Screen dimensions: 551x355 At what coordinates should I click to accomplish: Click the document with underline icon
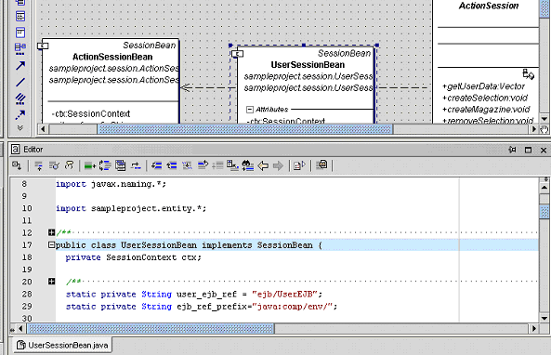point(232,165)
